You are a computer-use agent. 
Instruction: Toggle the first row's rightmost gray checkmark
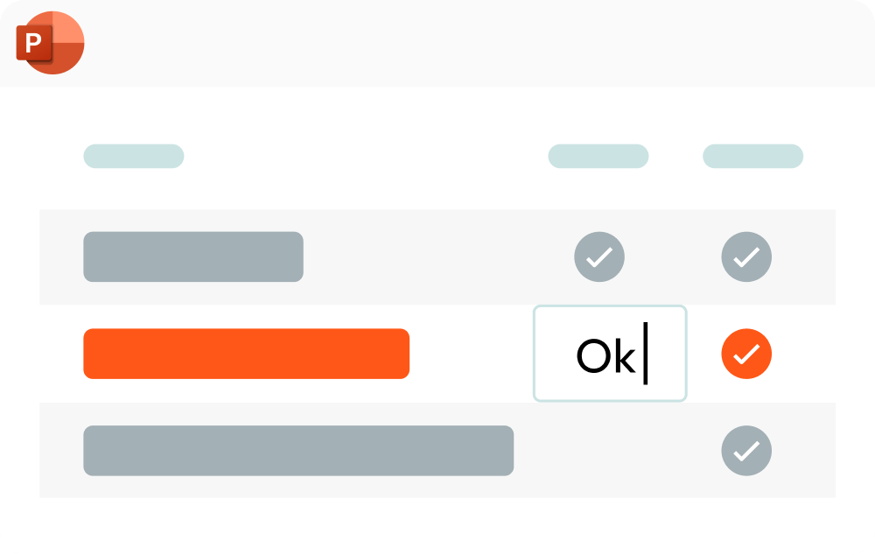746,257
